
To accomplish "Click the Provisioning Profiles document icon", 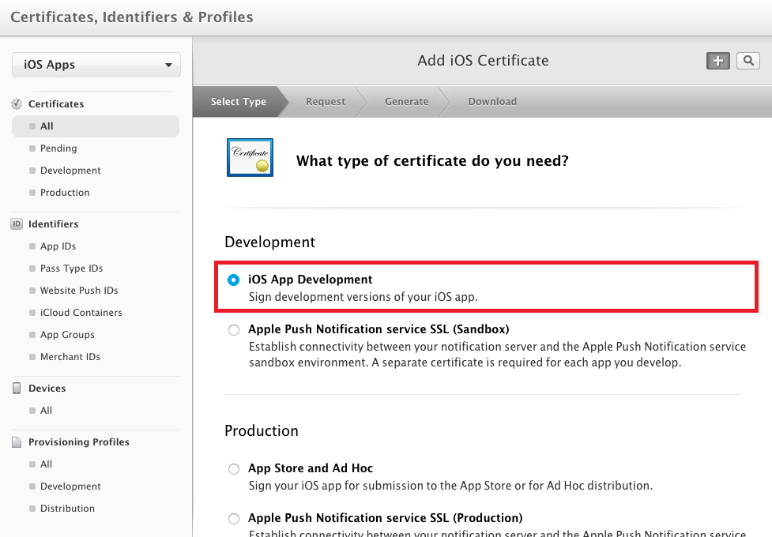I will (17, 442).
